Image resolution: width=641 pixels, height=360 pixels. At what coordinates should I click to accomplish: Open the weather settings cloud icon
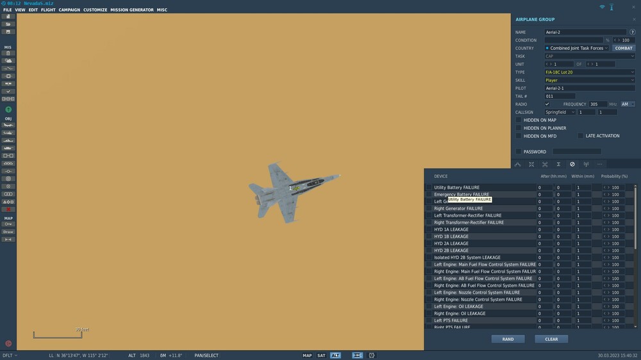pos(8,61)
